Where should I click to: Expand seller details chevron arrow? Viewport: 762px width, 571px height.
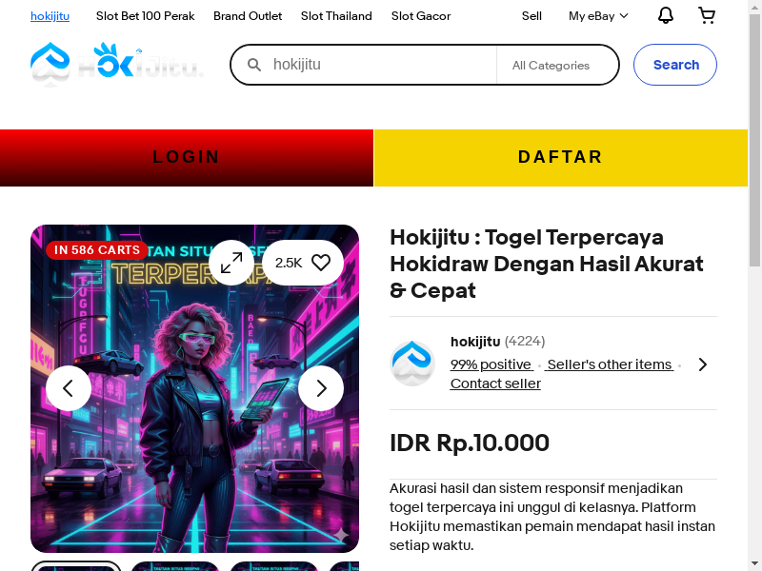coord(703,364)
